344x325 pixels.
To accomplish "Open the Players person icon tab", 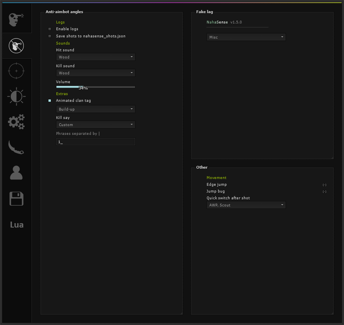I will [x=16, y=173].
